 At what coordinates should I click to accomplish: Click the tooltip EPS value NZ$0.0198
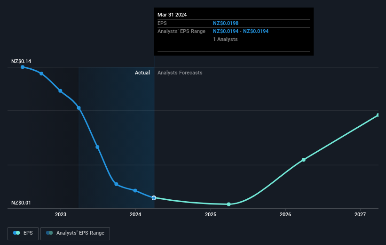click(226, 23)
